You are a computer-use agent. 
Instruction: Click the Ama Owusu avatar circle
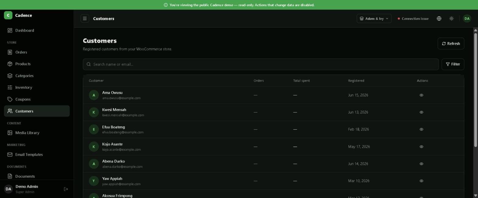pyautogui.click(x=94, y=95)
